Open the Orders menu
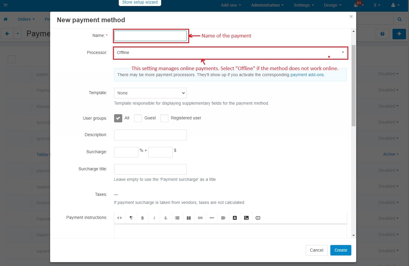This screenshot has width=409, height=266. (x=26, y=19)
